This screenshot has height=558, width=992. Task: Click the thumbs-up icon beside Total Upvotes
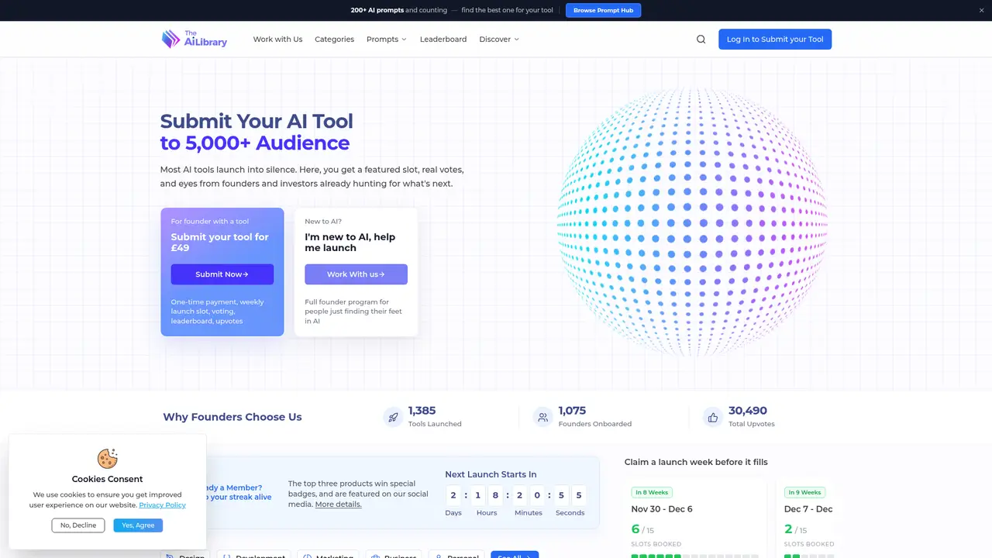coord(713,417)
